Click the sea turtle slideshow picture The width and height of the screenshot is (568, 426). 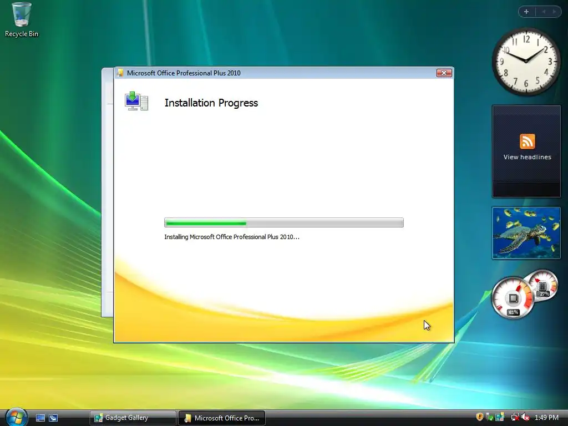point(526,233)
